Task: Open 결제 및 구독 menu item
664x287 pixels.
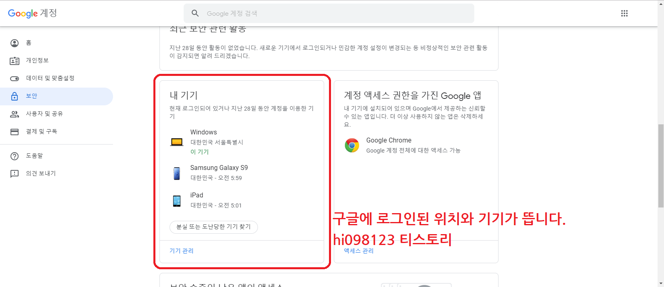Action: click(x=57, y=132)
